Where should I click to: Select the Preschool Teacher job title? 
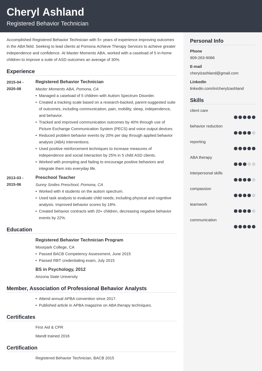[55, 178]
